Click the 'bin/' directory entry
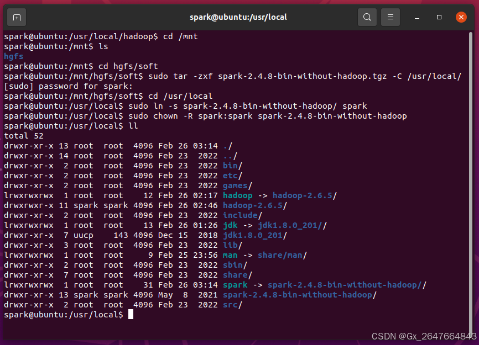The image size is (479, 345). tap(232, 166)
